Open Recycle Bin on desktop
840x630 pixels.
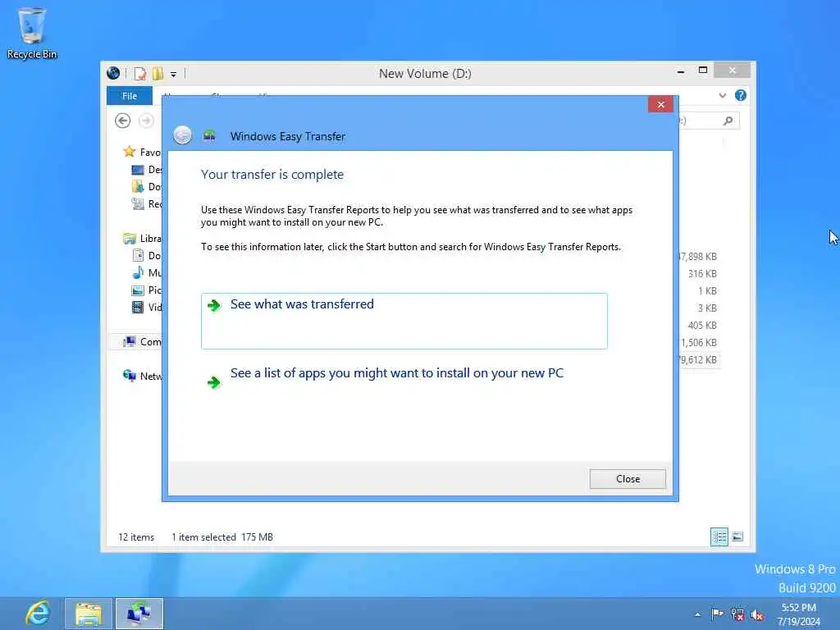pyautogui.click(x=32, y=33)
